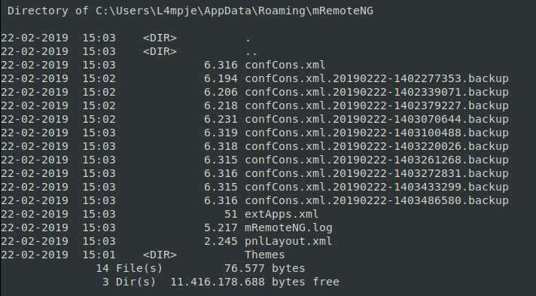Click the backup file ending 1403272831

point(376,173)
